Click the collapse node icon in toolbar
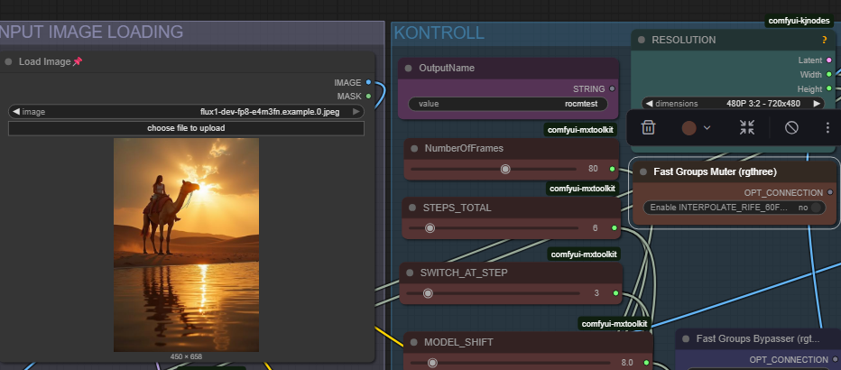Viewport: 841px width, 370px height. pyautogui.click(x=746, y=128)
